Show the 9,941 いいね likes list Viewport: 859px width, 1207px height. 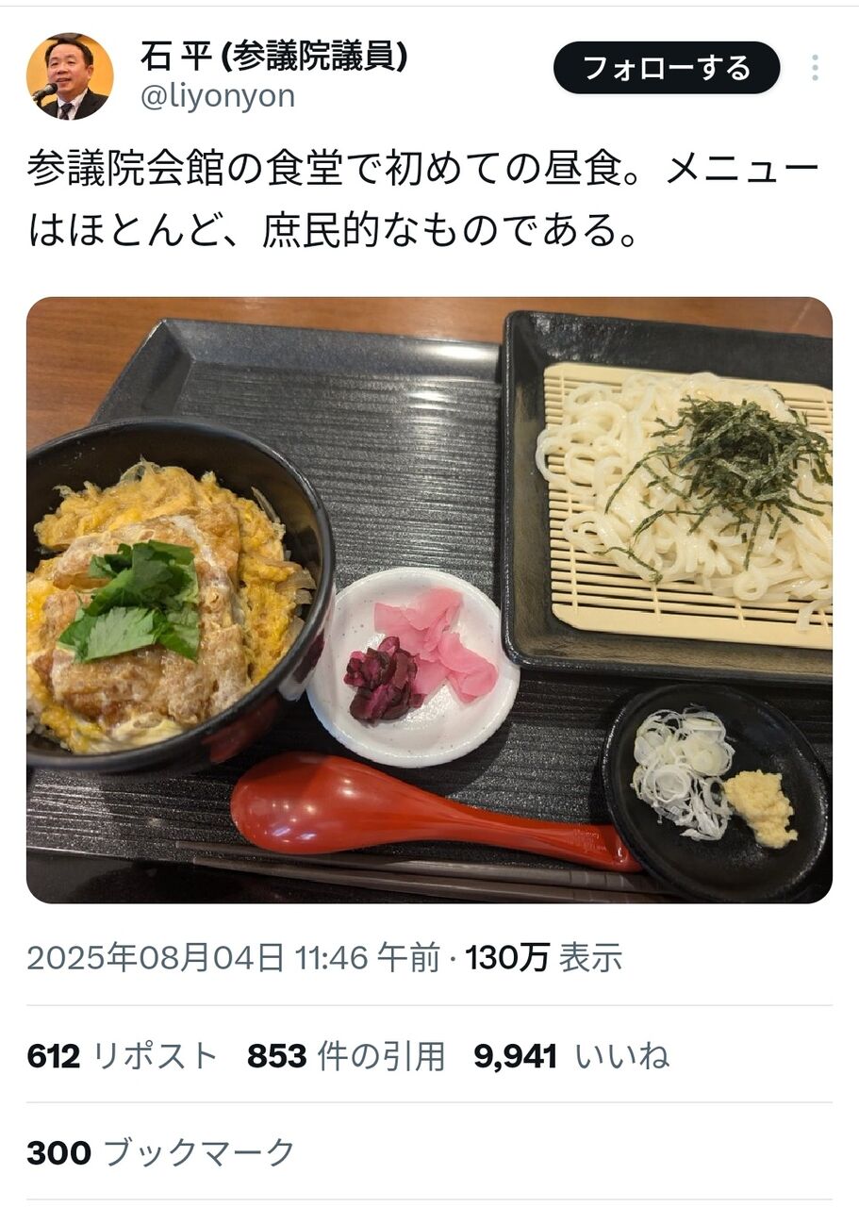pos(571,1056)
